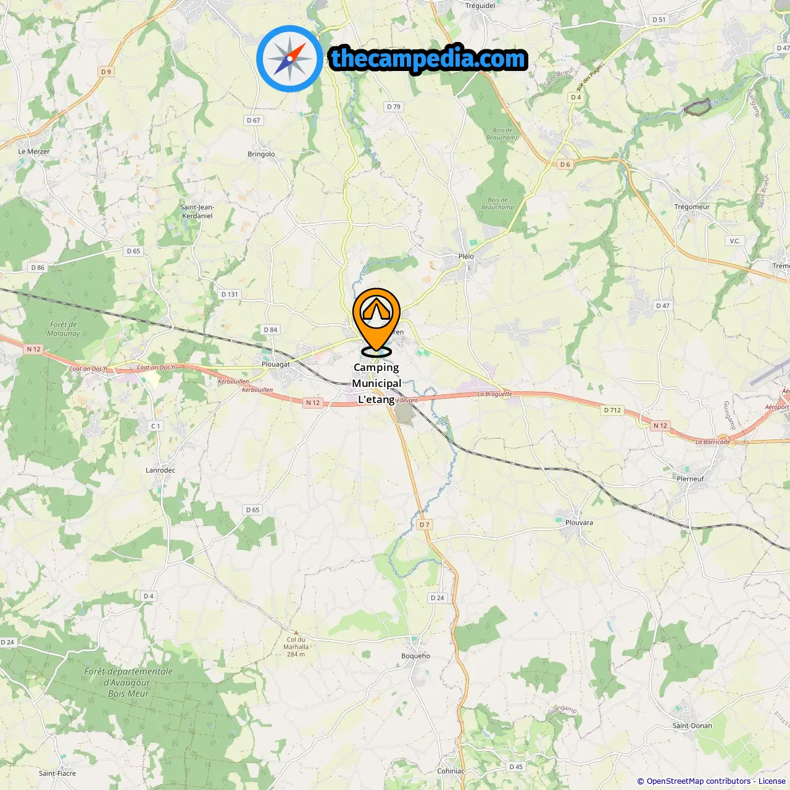This screenshot has height=790, width=790.
Task: Select the Trégomeur town label
Action: pos(692,207)
